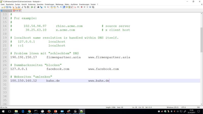This screenshot has height=114, width=203.
Task: Close the change.log tab with its X
Action: (11, 11)
